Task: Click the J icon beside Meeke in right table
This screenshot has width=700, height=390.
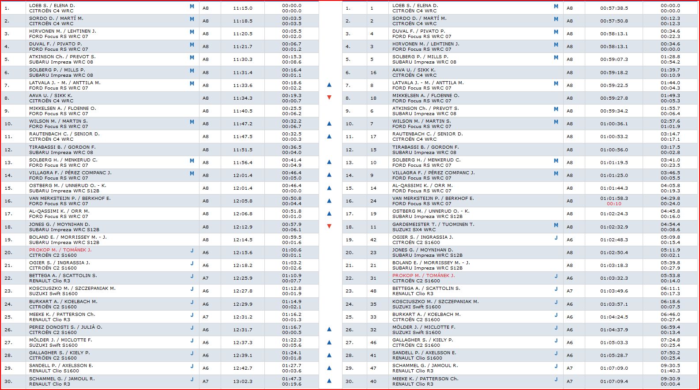Action: click(556, 379)
